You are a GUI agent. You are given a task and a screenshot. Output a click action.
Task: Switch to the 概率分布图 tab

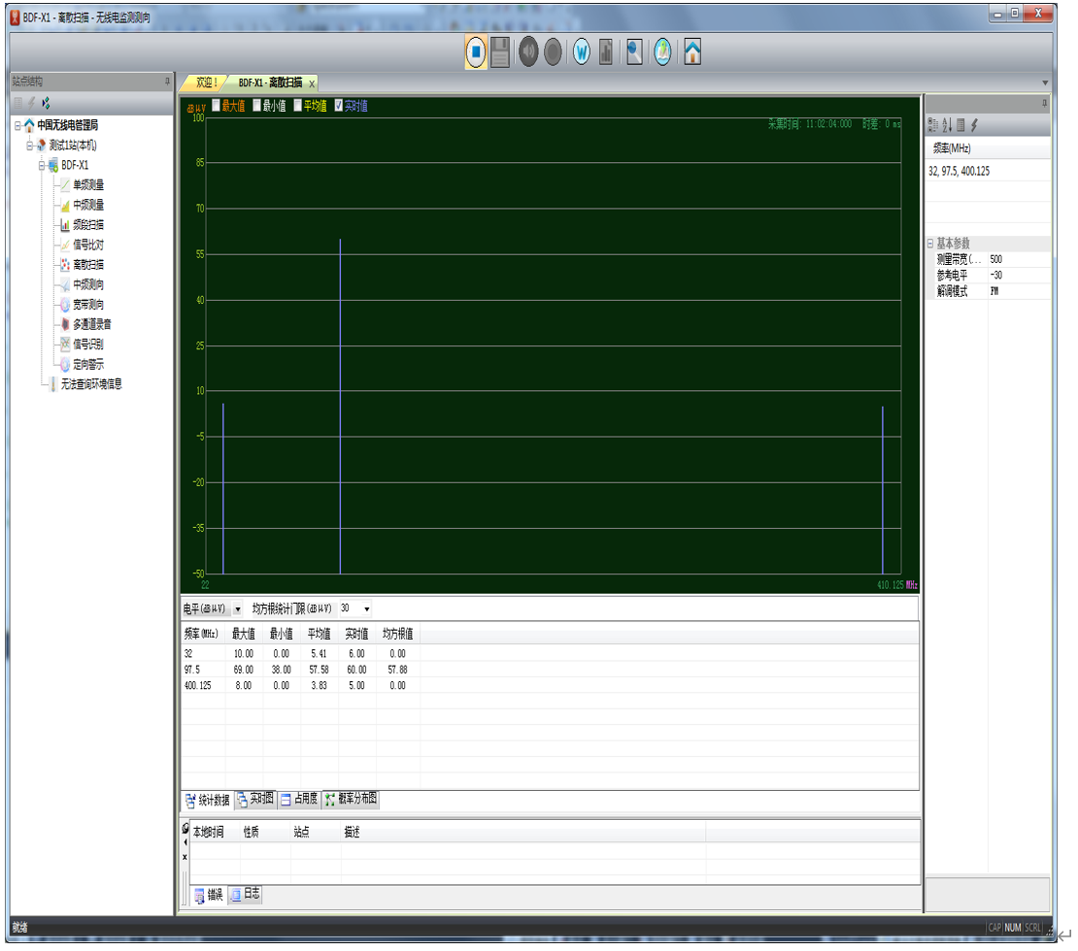point(351,800)
